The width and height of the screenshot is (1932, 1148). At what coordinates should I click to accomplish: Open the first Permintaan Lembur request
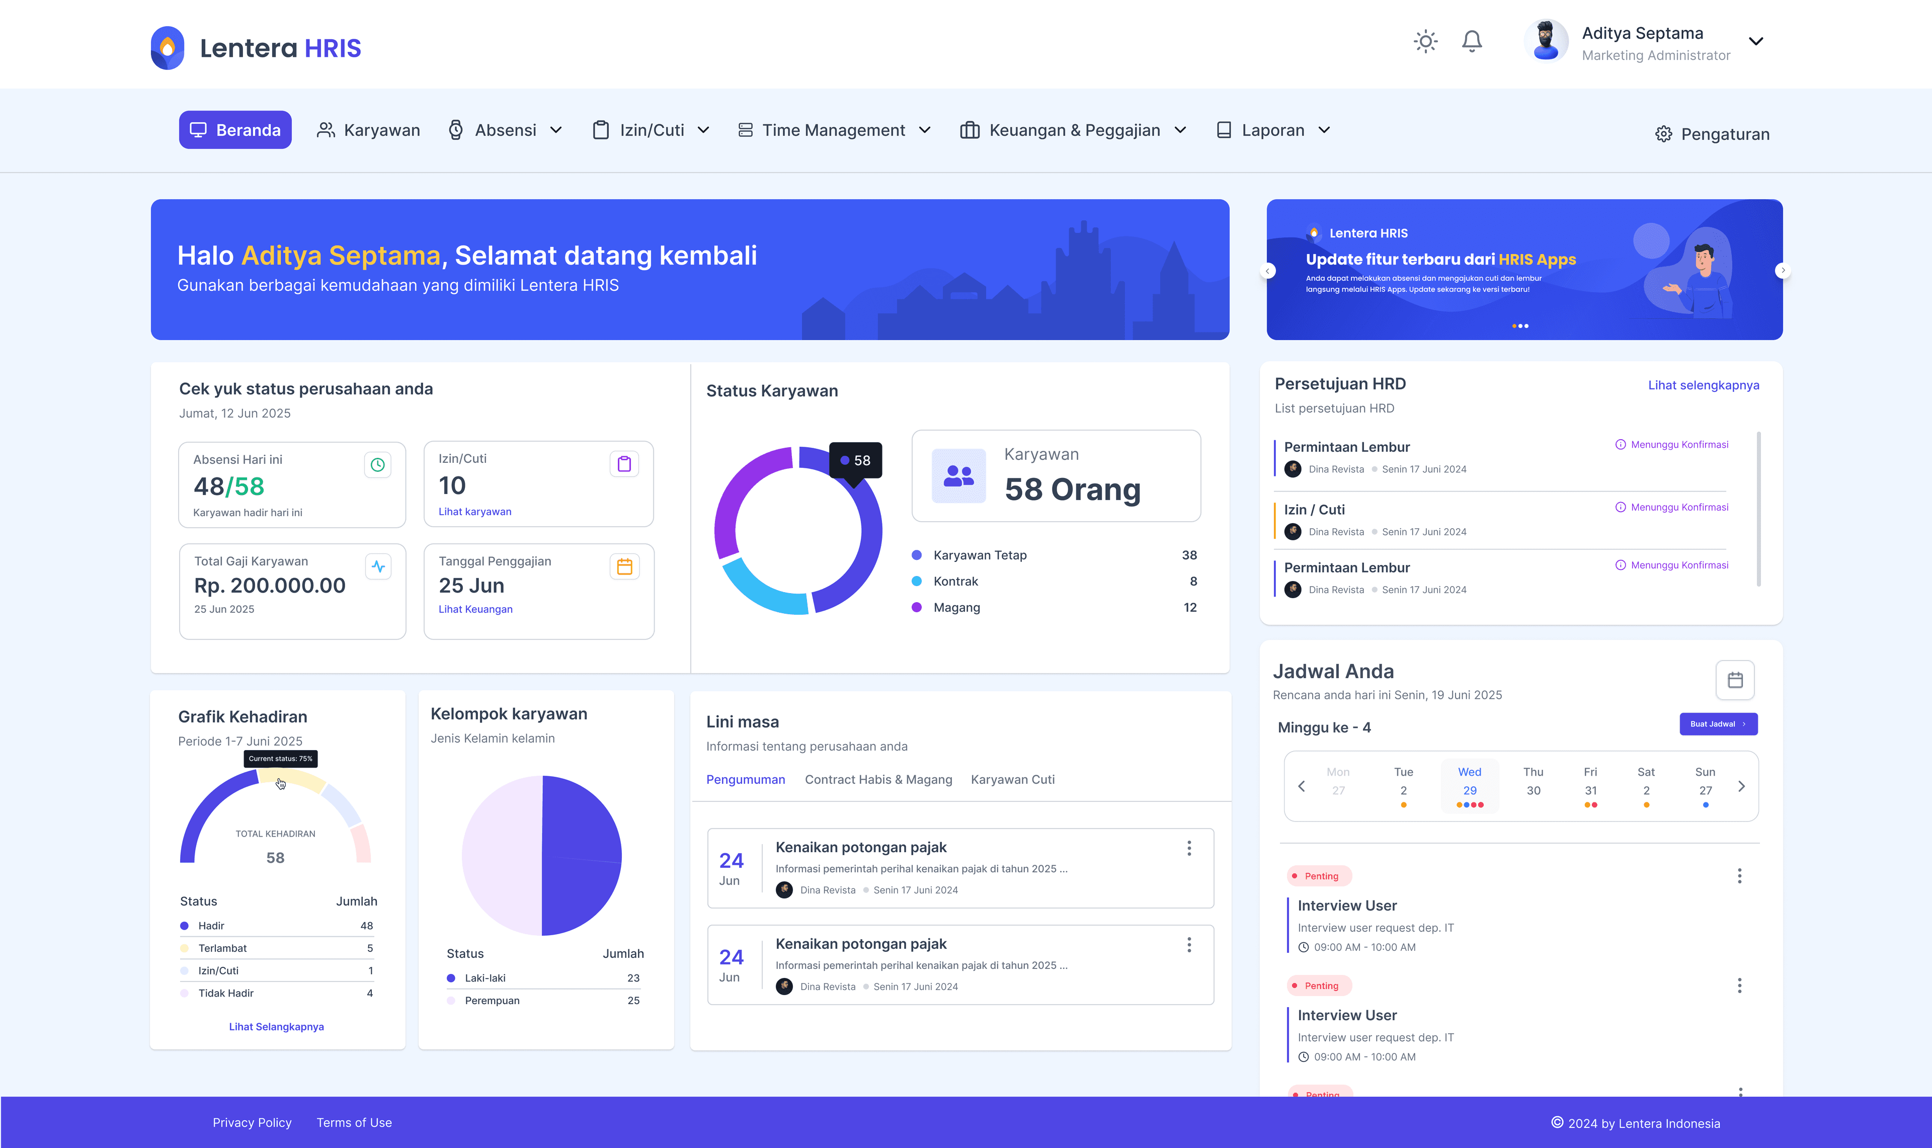pyautogui.click(x=1500, y=457)
